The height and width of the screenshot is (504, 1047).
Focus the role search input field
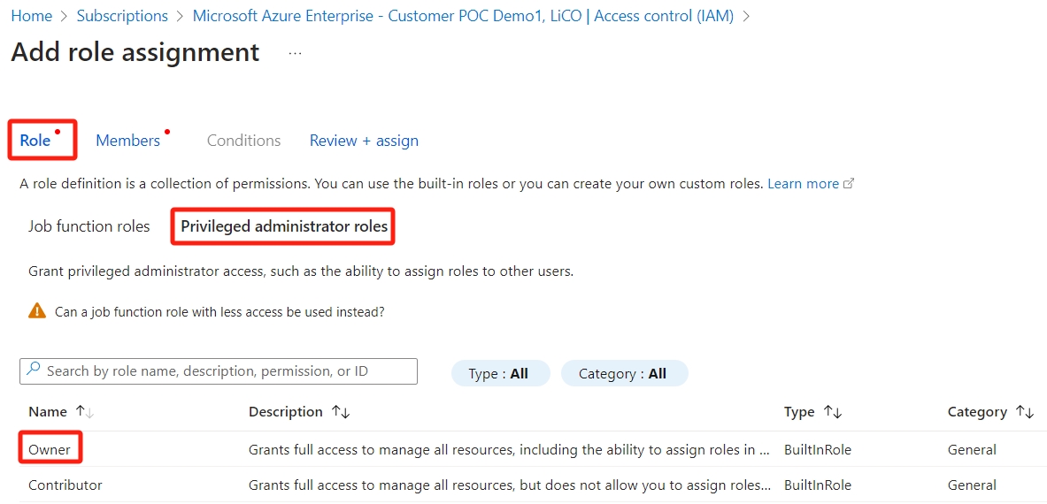click(226, 371)
